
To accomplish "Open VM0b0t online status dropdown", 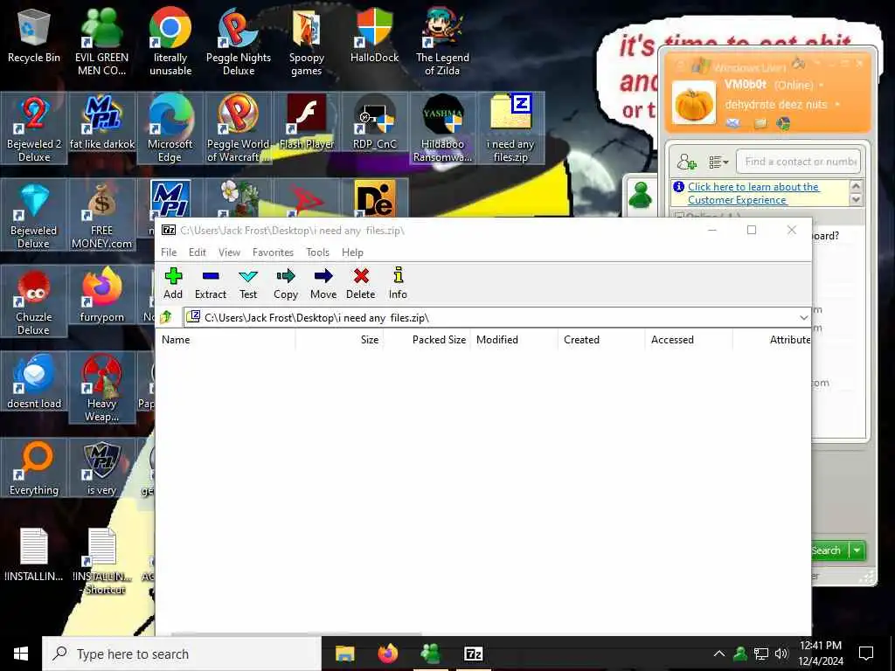I will click(822, 85).
